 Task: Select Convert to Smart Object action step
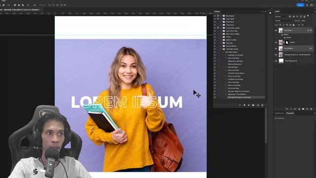(236, 73)
